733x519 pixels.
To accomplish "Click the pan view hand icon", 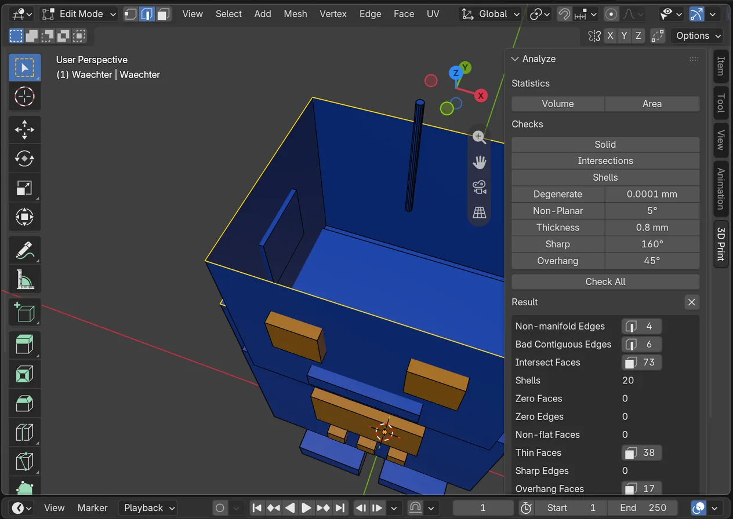I will coord(479,162).
